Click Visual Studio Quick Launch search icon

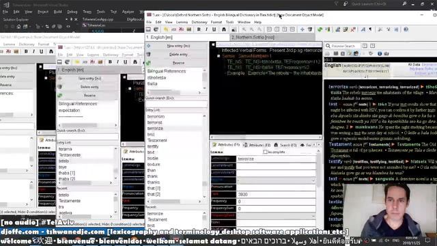coord(404,3)
